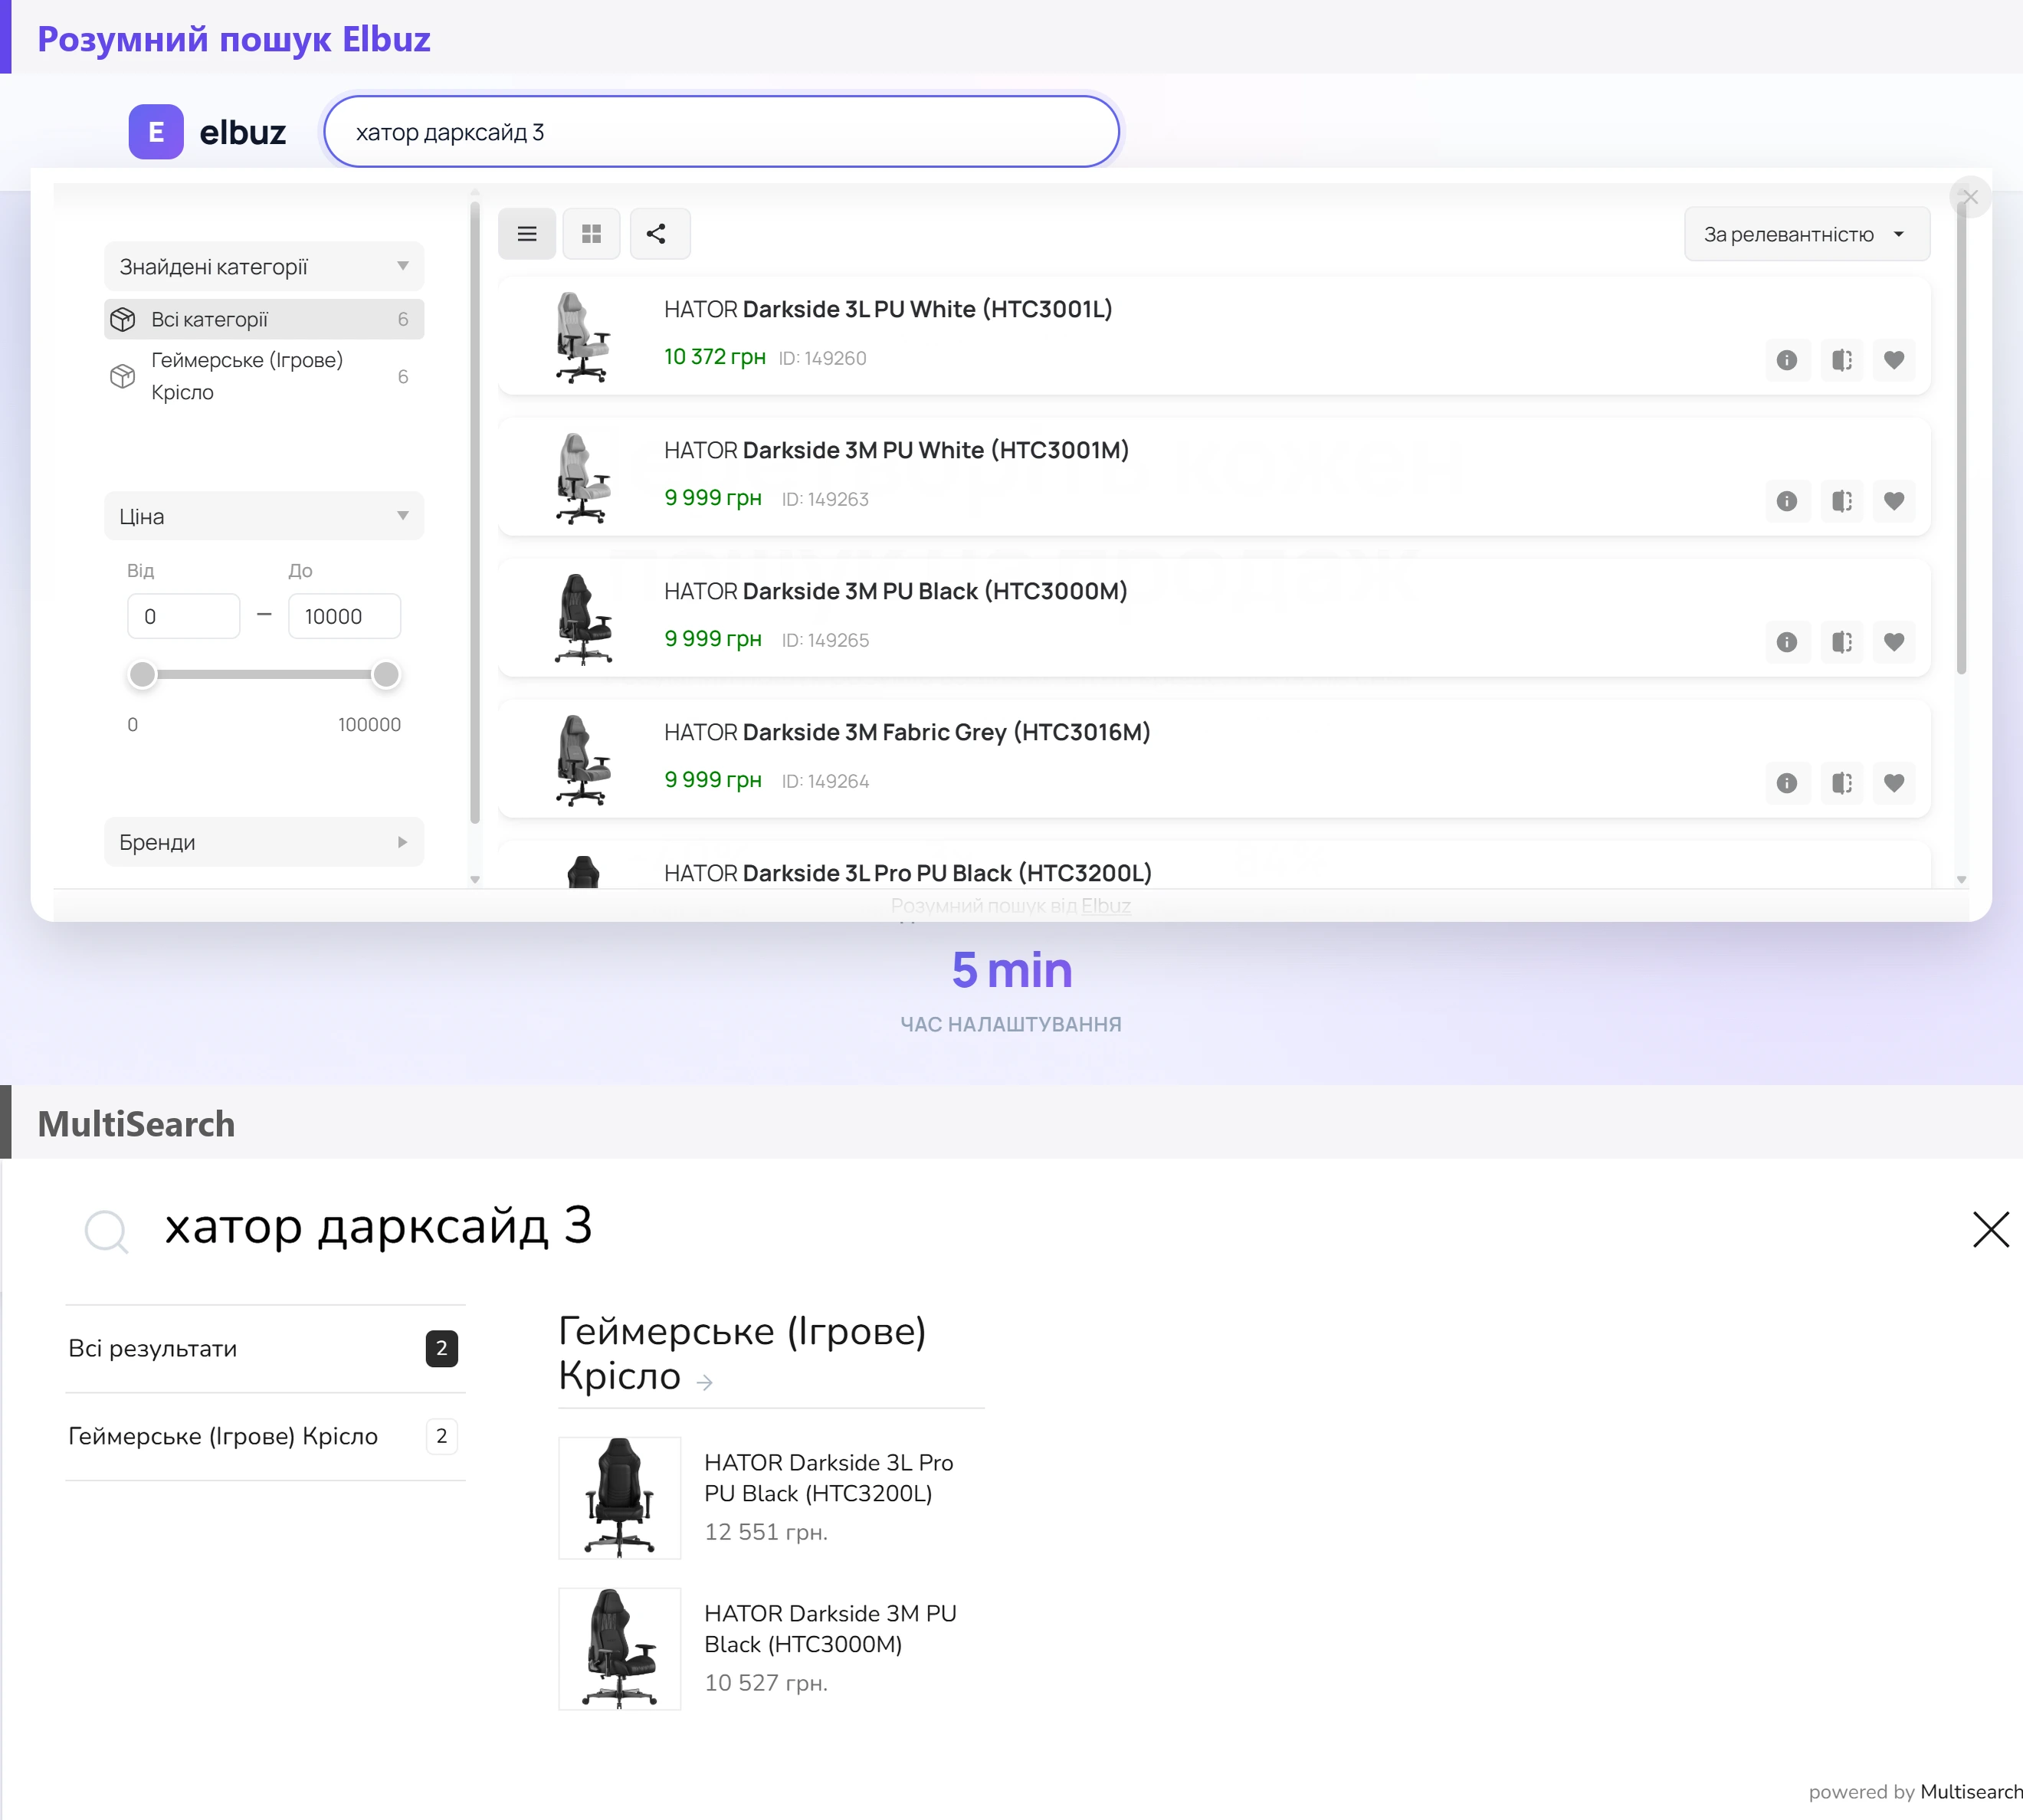Collapse the 'Знайдені категорії' section

pos(264,267)
